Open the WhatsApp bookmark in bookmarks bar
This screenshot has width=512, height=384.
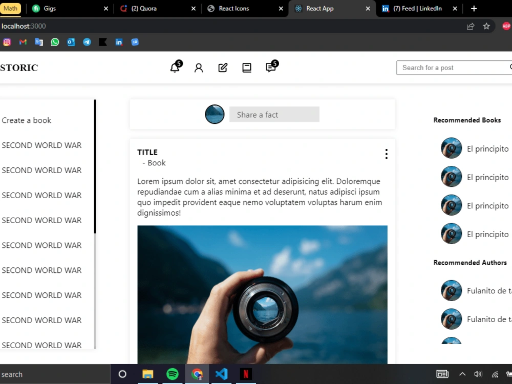[x=55, y=42]
